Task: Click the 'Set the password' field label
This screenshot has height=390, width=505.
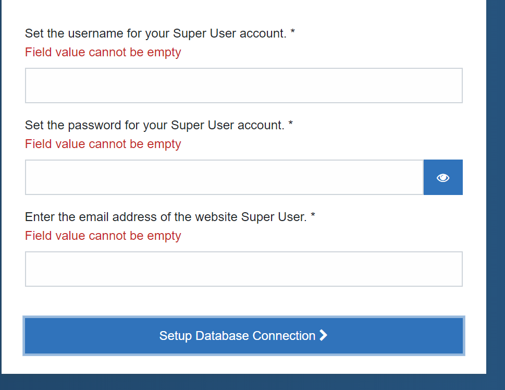Action: tap(155, 125)
